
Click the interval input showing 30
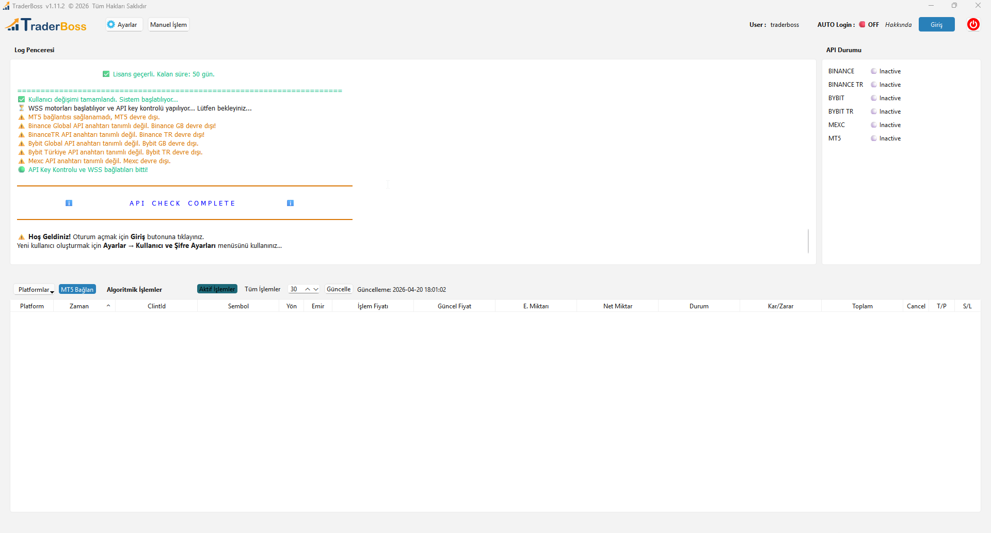point(296,289)
